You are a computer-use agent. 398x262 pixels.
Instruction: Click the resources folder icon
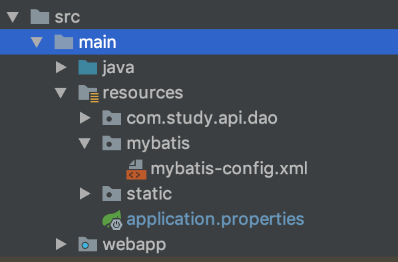click(x=89, y=94)
